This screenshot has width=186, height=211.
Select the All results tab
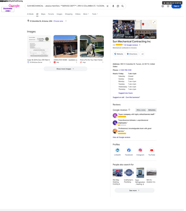(37, 14)
